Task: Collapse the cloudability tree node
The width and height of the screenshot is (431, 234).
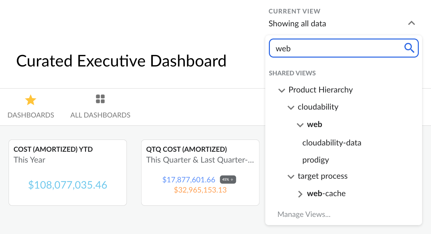Action: point(291,107)
